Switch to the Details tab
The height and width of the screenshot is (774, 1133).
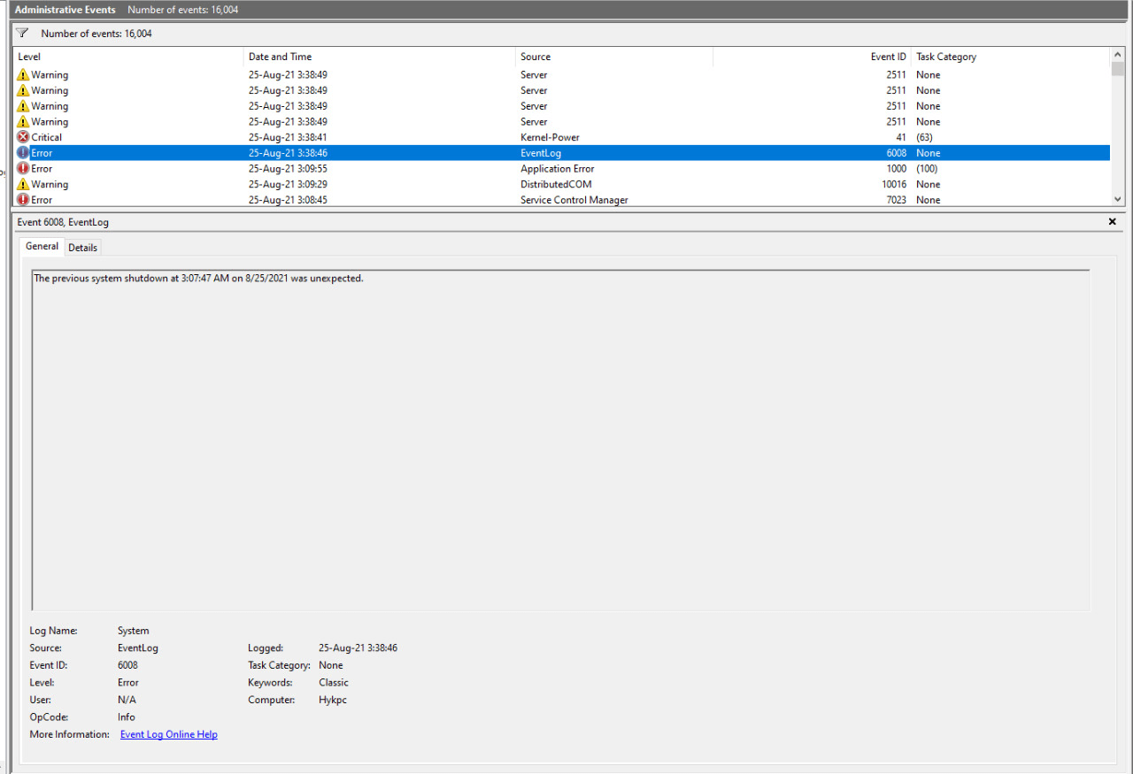coord(83,248)
